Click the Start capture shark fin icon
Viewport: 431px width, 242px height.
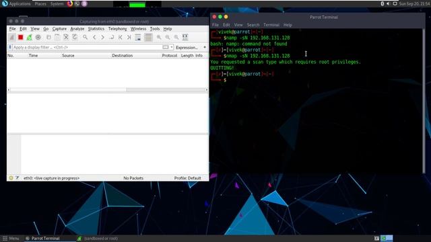pyautogui.click(x=12, y=38)
